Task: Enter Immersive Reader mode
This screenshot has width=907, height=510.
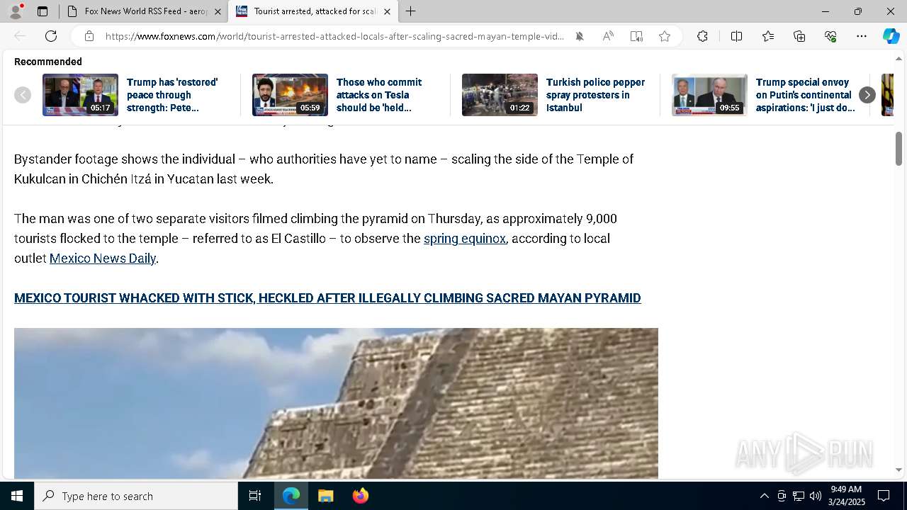Action: point(636,36)
